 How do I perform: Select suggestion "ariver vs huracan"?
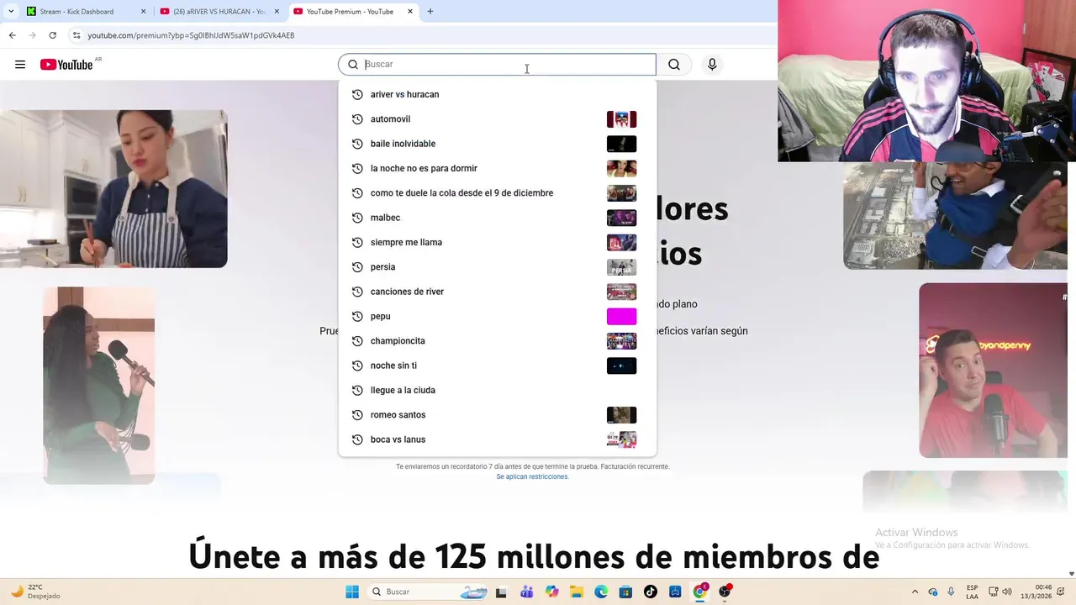click(x=497, y=94)
